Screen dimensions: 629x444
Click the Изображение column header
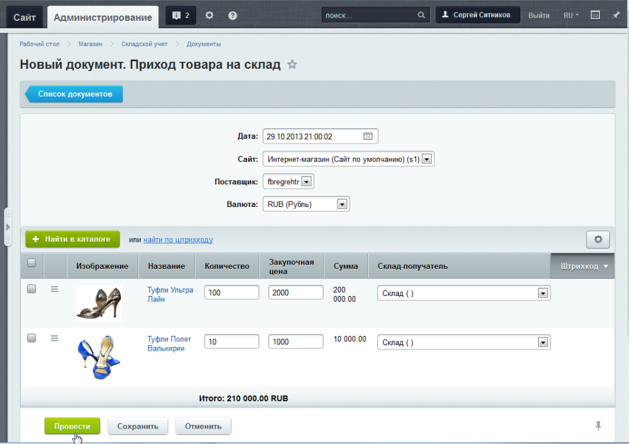pos(103,266)
